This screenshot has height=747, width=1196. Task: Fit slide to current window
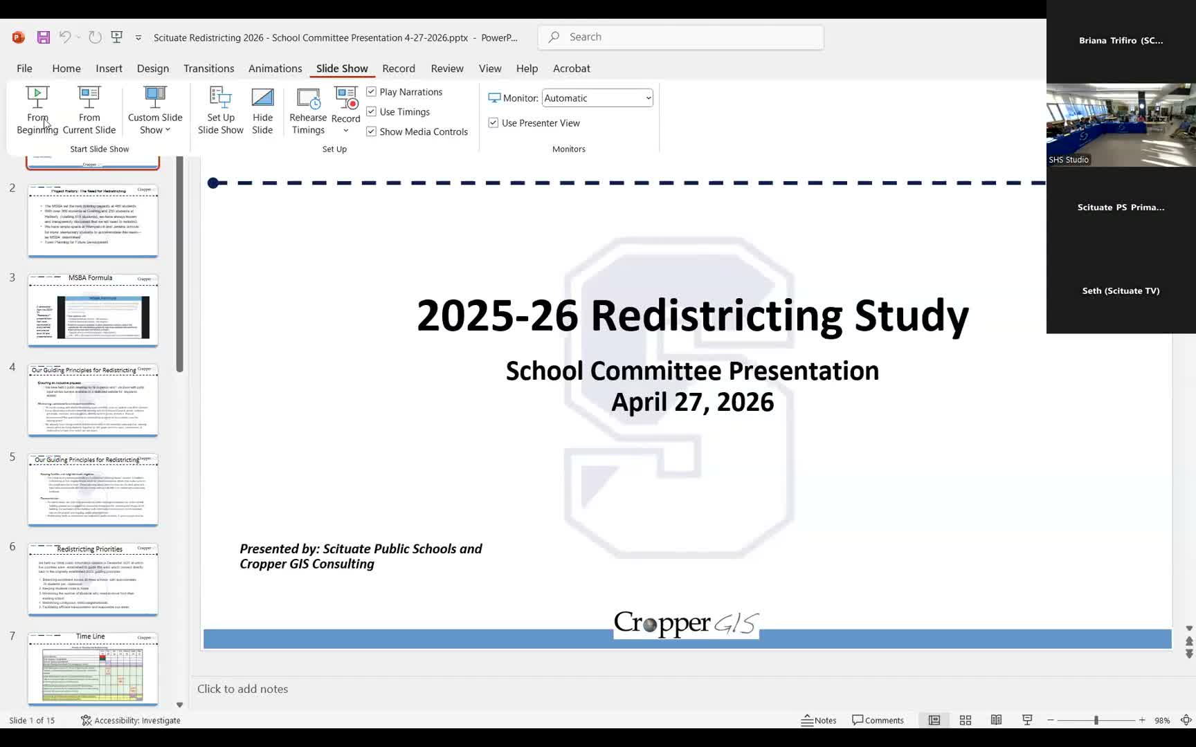pos(1186,720)
